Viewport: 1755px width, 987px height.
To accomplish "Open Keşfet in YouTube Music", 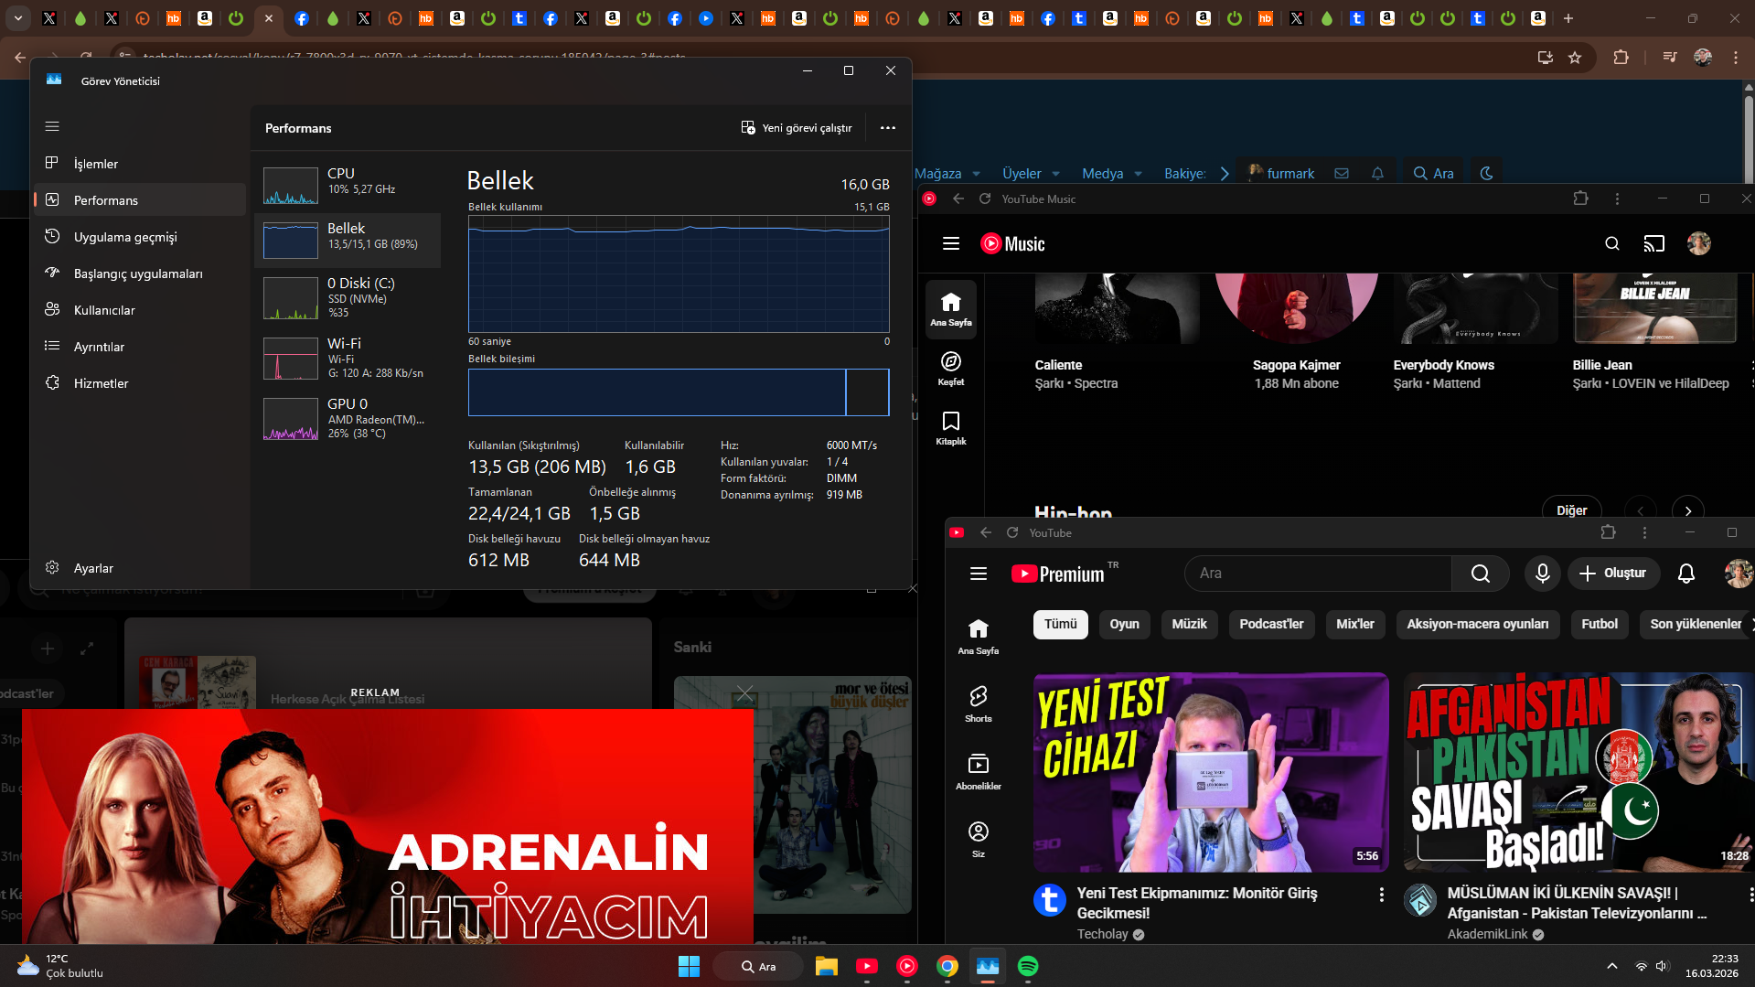I will tap(951, 369).
